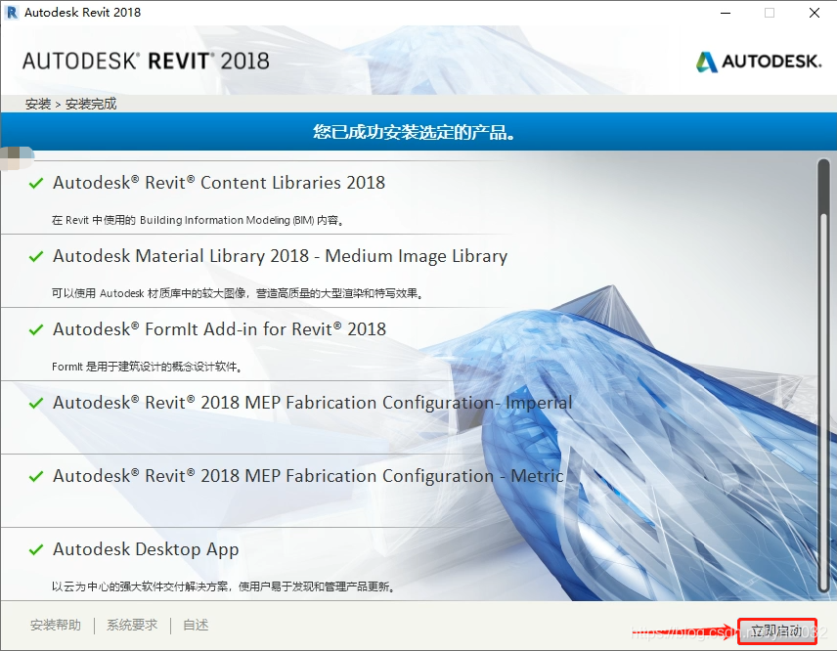Click the checkmark beside MEP Fabrication Configuration - Metric
The image size is (837, 651).
click(x=36, y=476)
